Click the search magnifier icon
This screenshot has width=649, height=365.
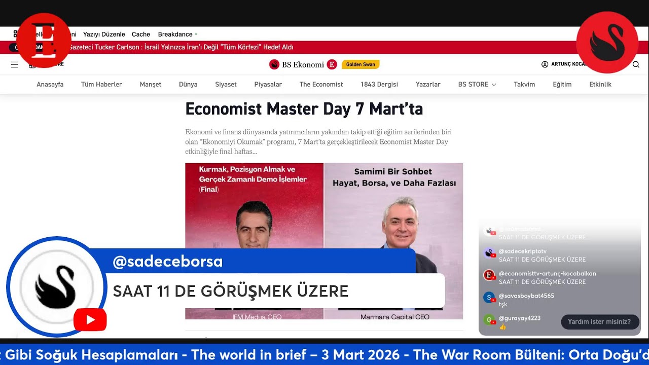pyautogui.click(x=636, y=64)
